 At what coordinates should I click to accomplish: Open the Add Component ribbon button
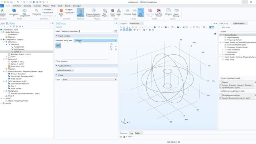click(24, 12)
